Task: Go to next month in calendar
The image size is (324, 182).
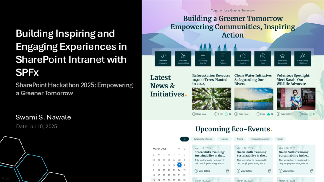Action: click(x=184, y=149)
